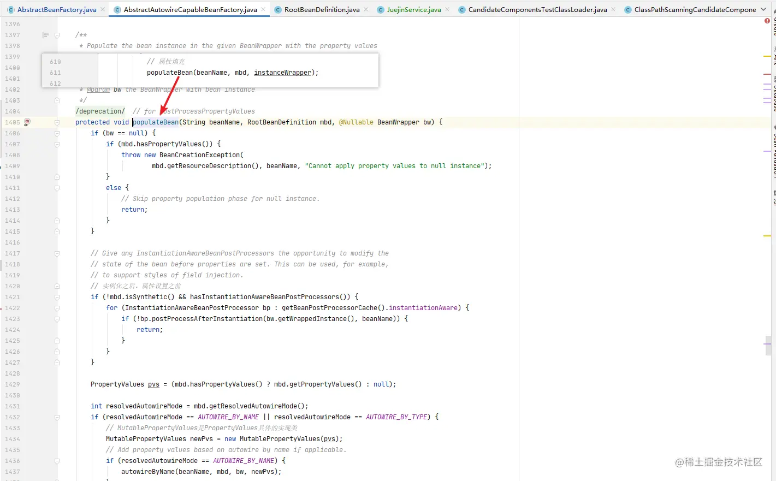Collapse the else block fold at line 1411
The image size is (776, 481).
pos(57,188)
